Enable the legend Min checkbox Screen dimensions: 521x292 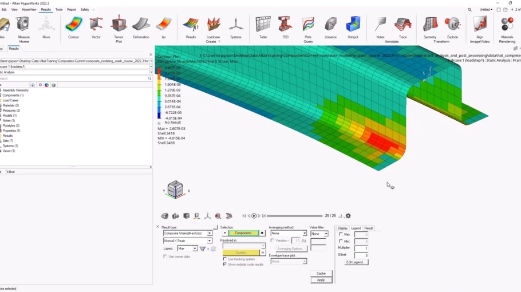(x=341, y=242)
